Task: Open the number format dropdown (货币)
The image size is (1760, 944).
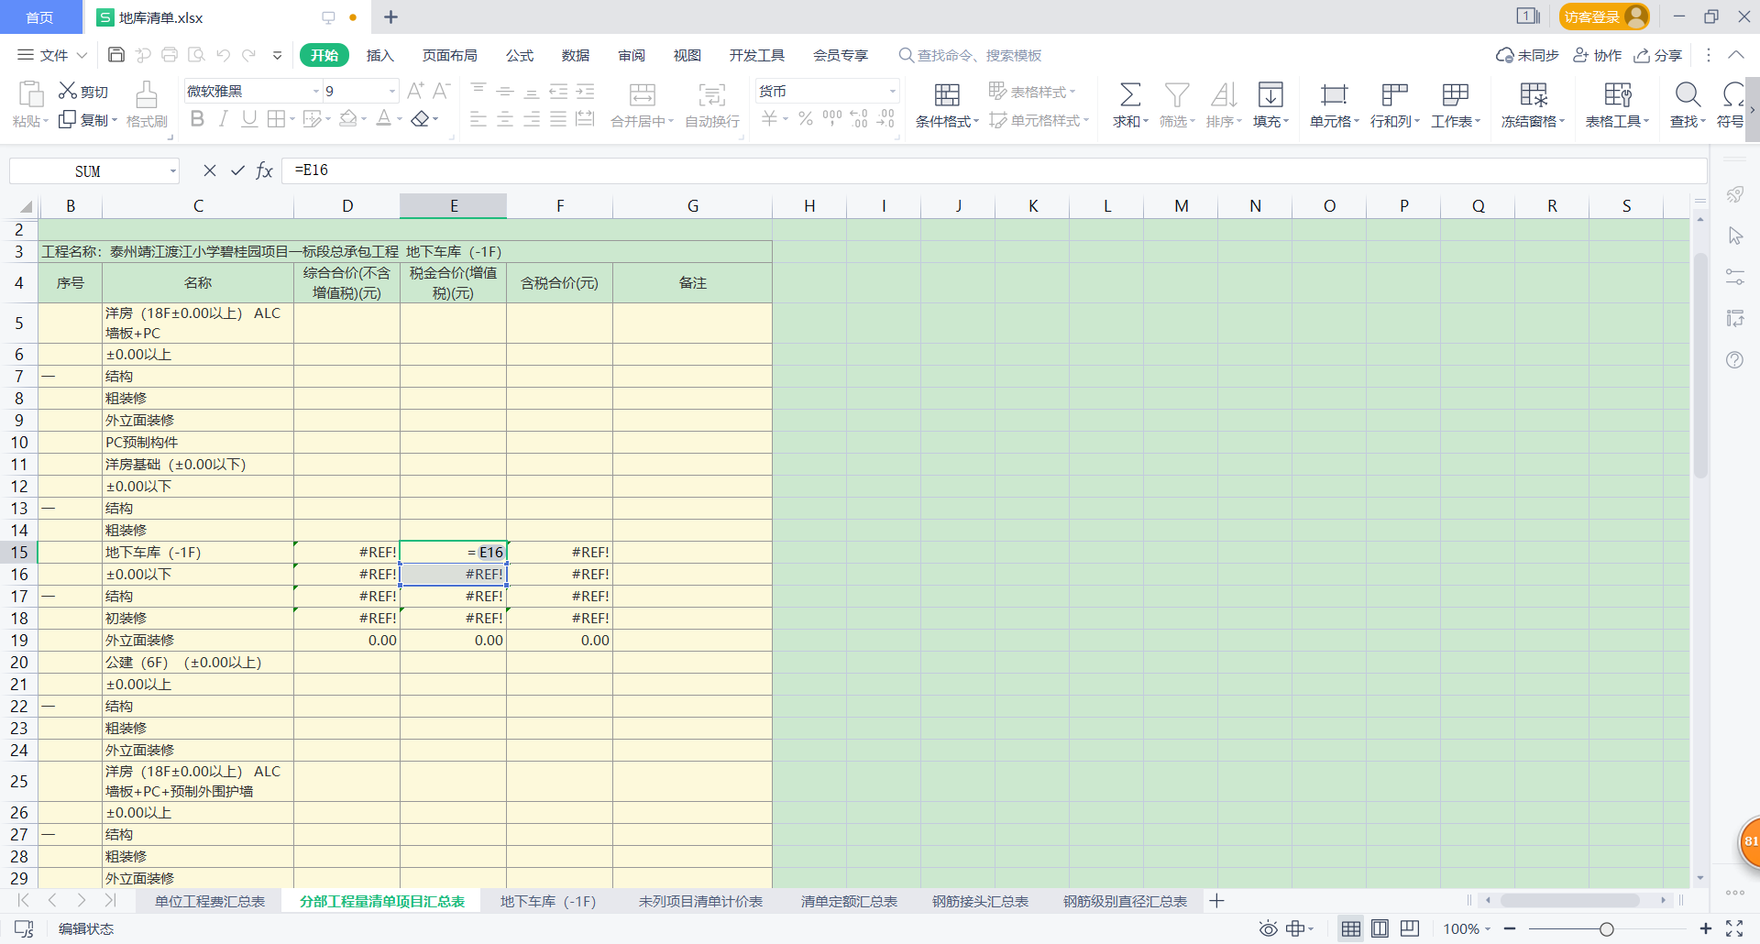Action: point(892,91)
